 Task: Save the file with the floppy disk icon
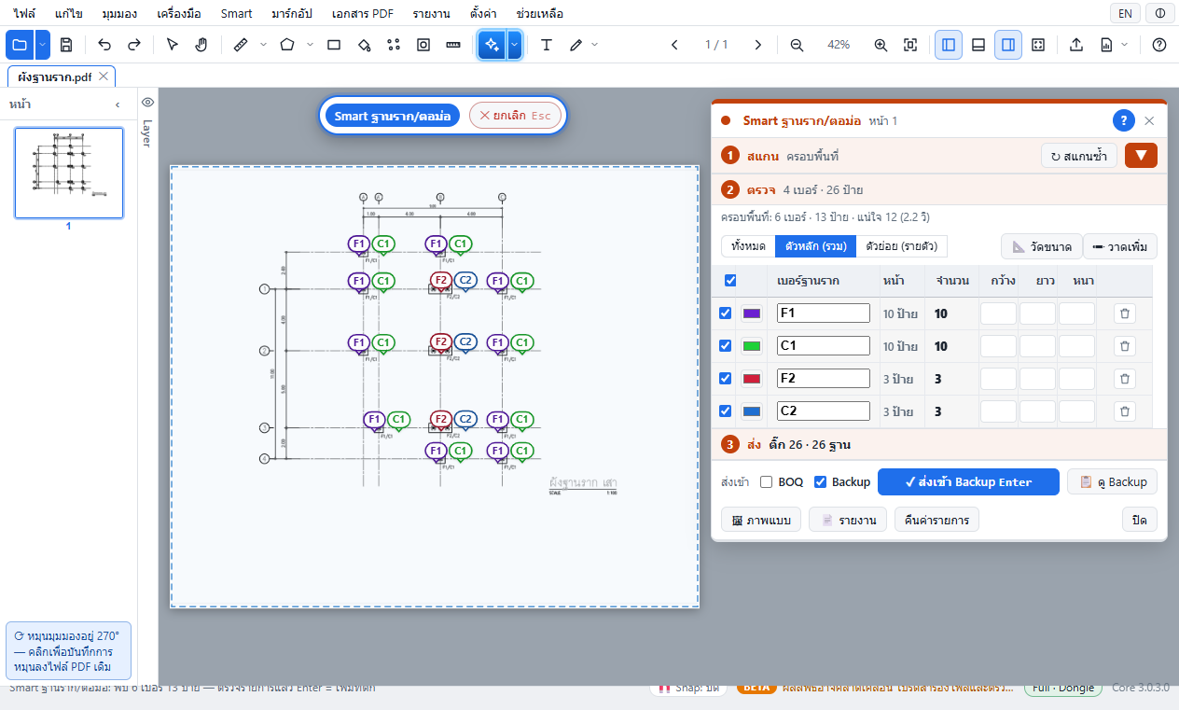pyautogui.click(x=66, y=45)
